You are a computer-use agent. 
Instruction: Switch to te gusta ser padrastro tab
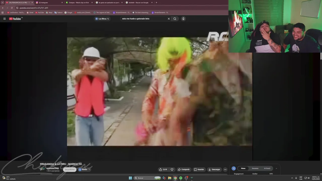[x=109, y=3]
